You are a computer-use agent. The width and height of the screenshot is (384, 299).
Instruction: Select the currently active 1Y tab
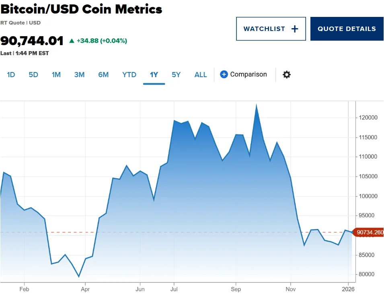click(154, 74)
